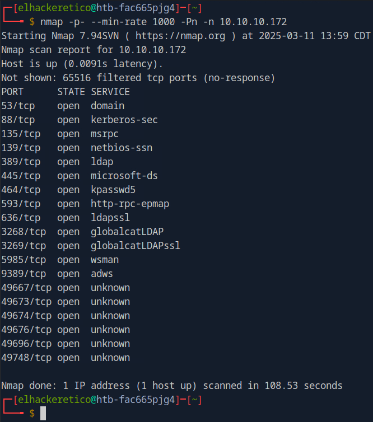Click the 'Nmap done' summary line
This screenshot has width=373, height=422.
171,386
